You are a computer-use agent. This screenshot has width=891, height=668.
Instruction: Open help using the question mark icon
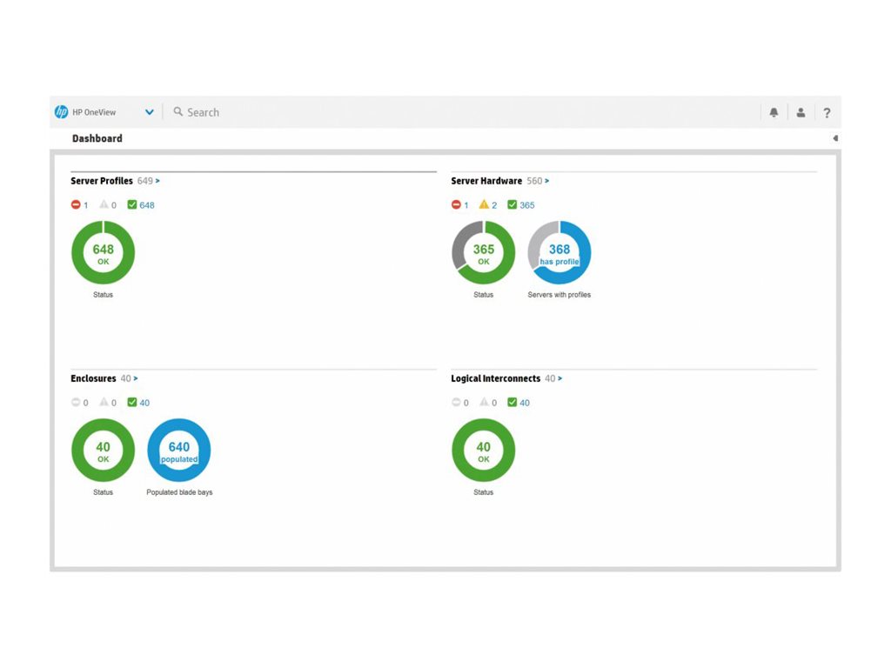[x=827, y=112]
